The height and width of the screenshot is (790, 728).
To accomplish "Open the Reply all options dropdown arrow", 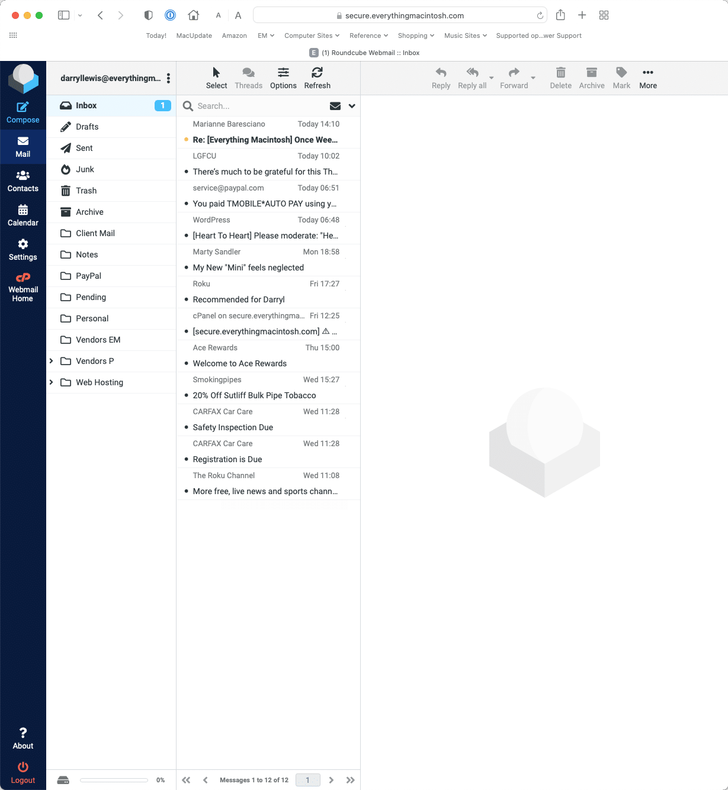I will tap(491, 78).
